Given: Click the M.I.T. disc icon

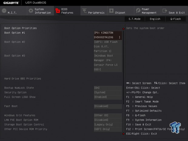Looking at the screenshot, I should point(4,11).
